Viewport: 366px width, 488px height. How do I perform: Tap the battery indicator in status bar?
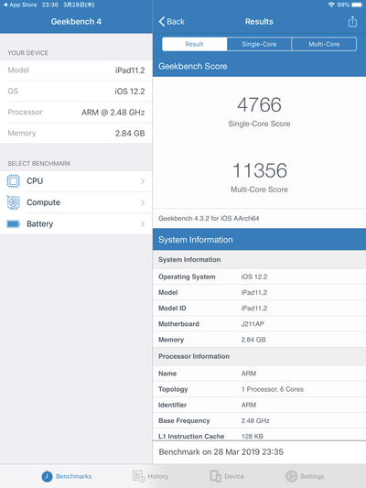click(x=357, y=5)
